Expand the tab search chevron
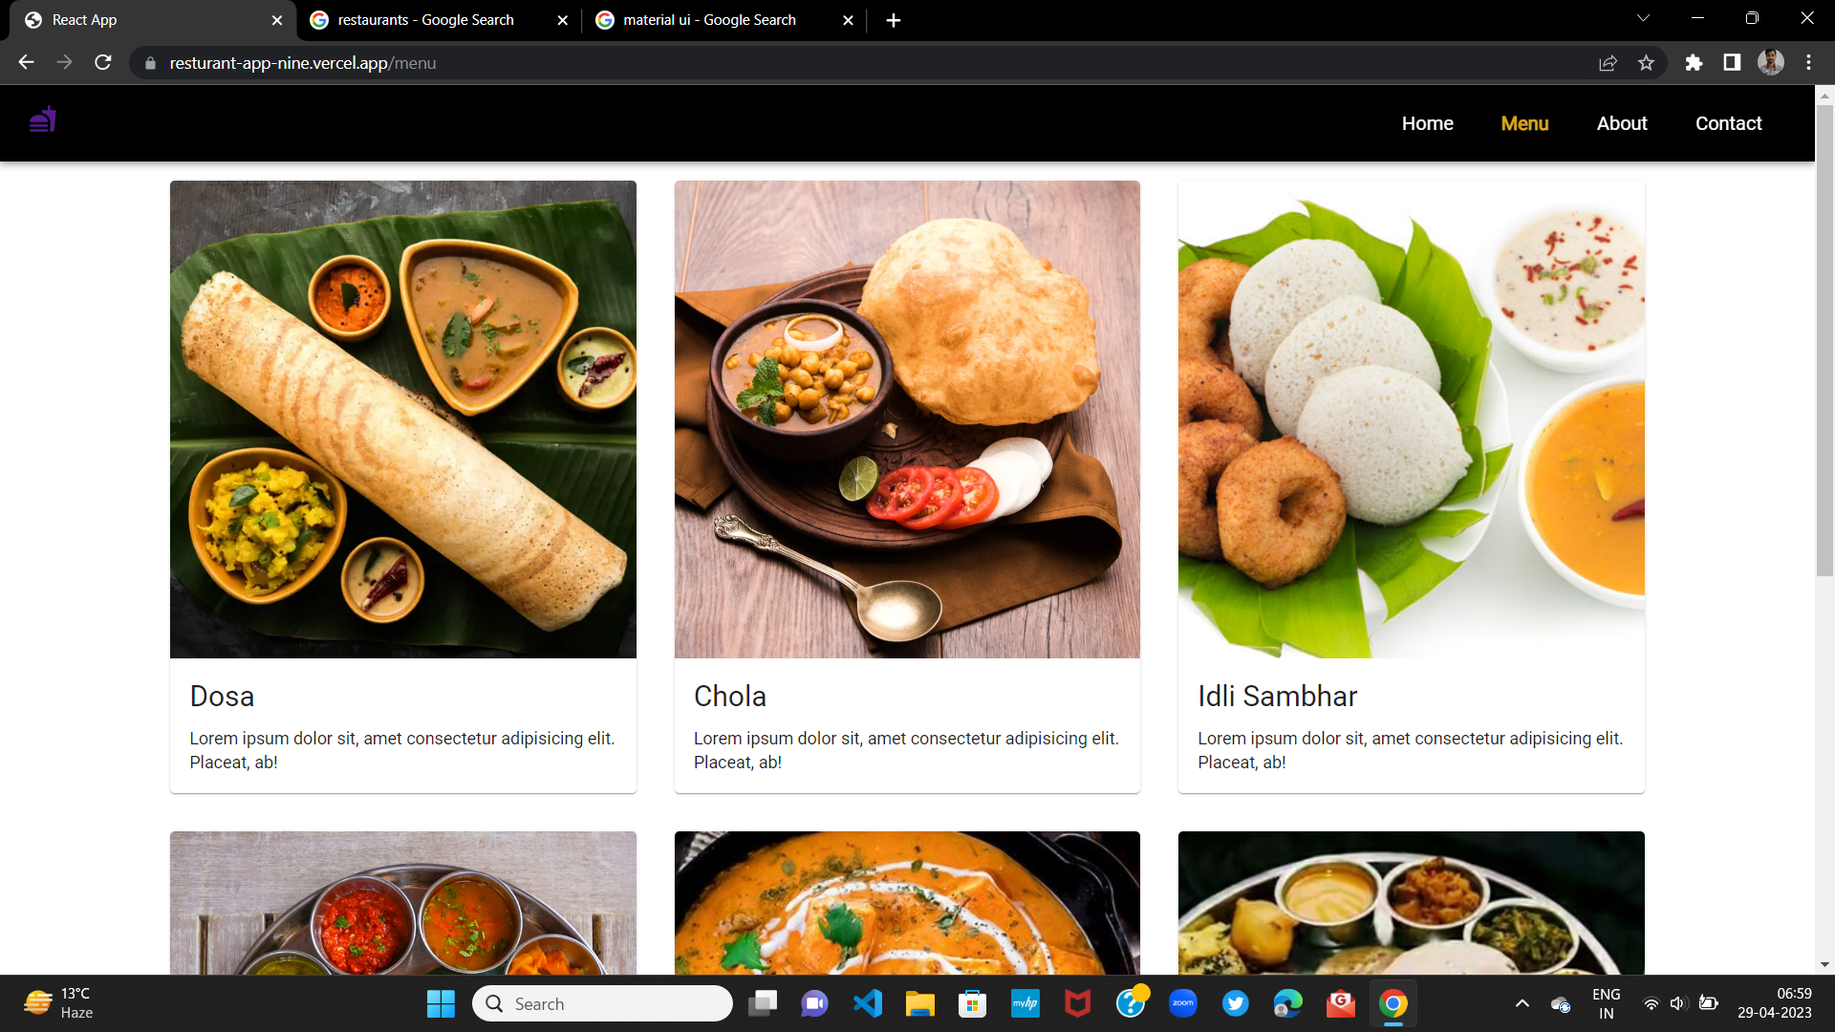The width and height of the screenshot is (1835, 1032). coord(1643,18)
